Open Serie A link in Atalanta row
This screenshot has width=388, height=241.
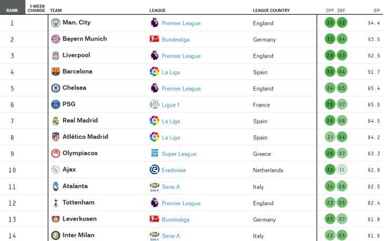tap(171, 187)
